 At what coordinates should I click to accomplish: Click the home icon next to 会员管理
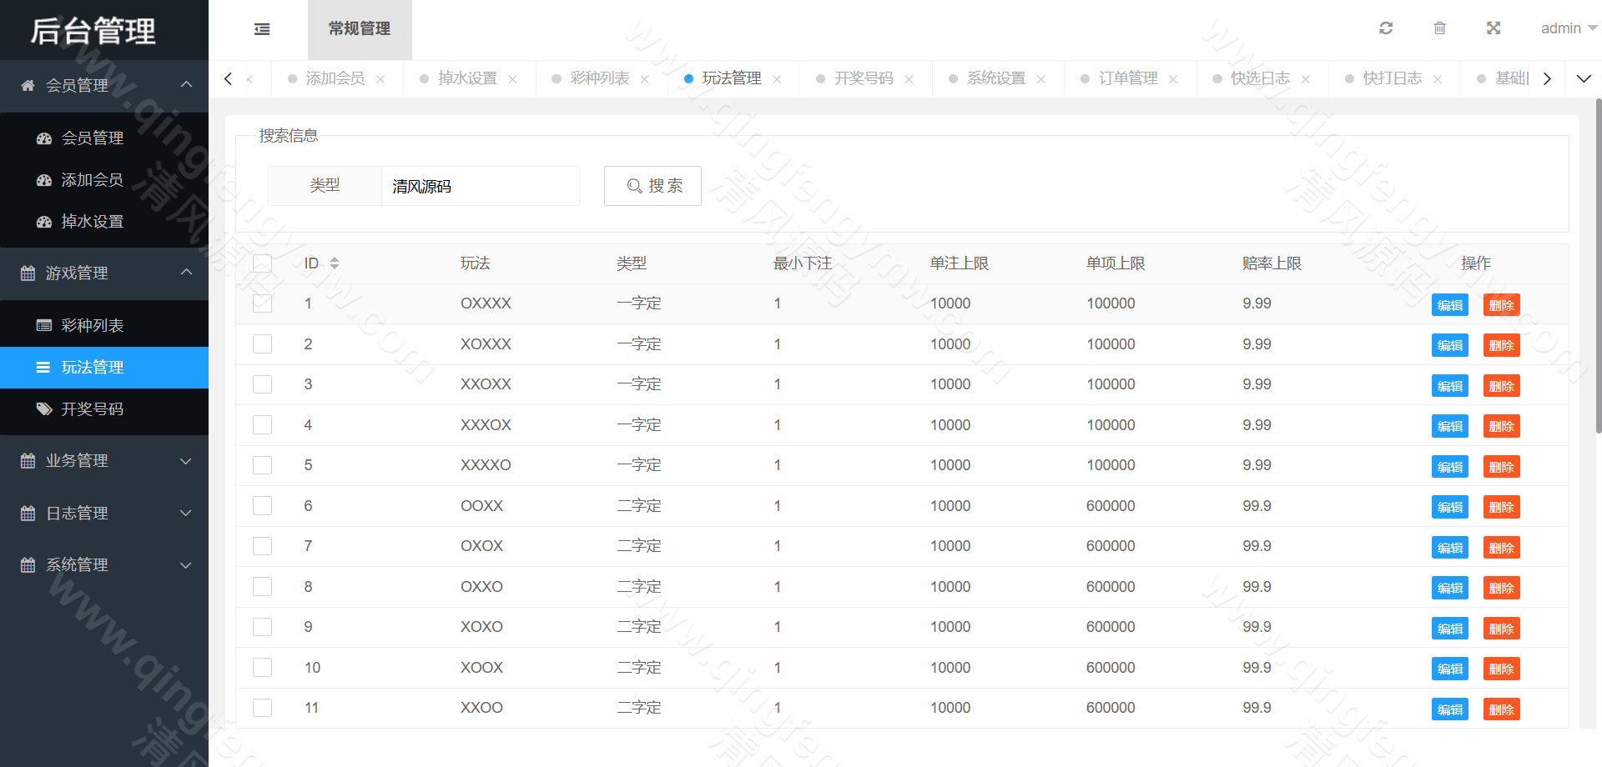[x=26, y=85]
